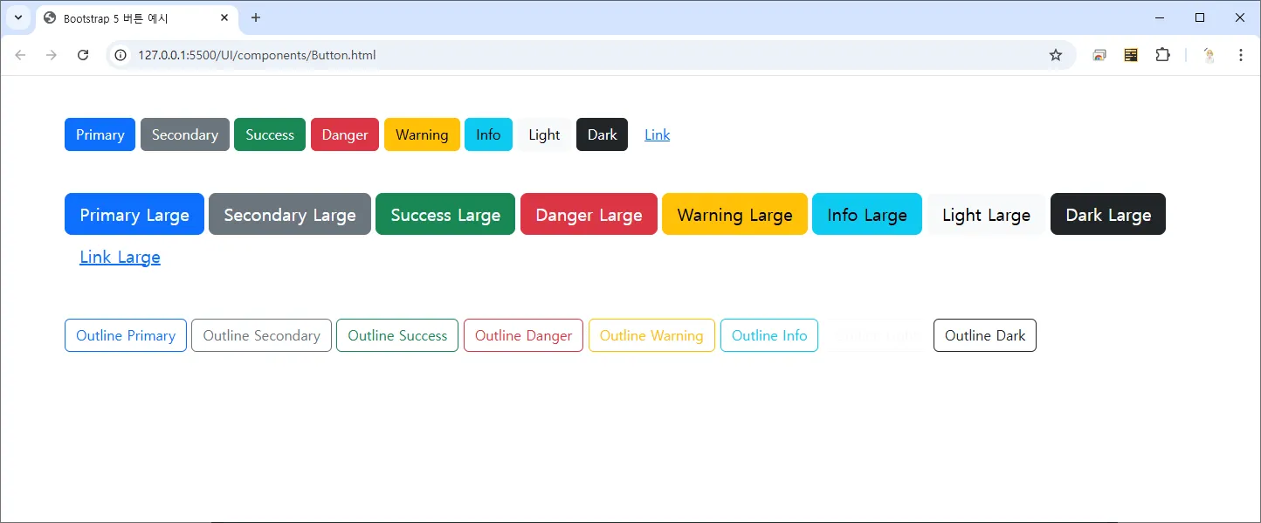Open the Extensions puzzle icon
The height and width of the screenshot is (523, 1261).
tap(1162, 55)
